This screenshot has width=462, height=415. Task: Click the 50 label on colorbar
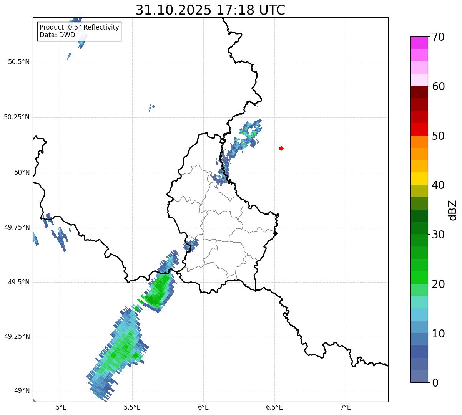click(438, 136)
